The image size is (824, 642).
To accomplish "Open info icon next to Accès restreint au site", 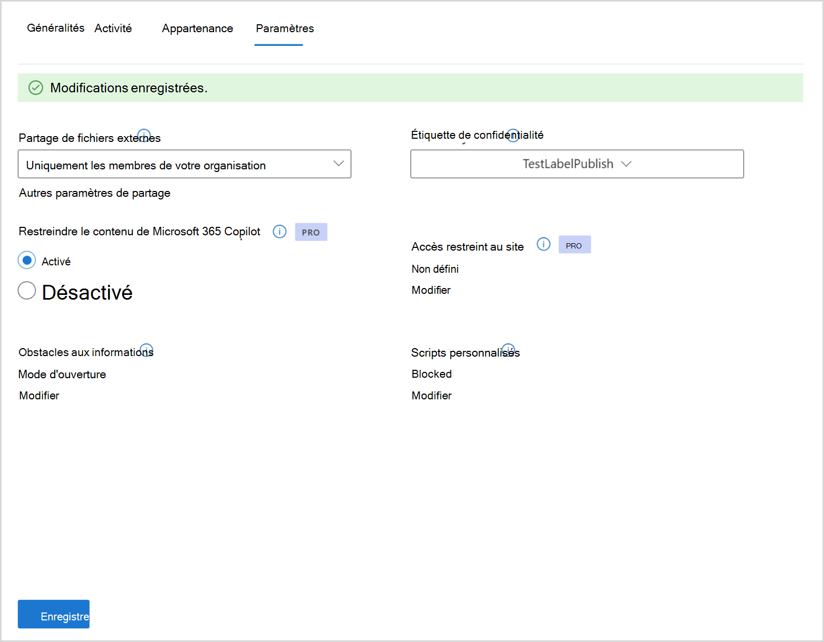I will 543,244.
